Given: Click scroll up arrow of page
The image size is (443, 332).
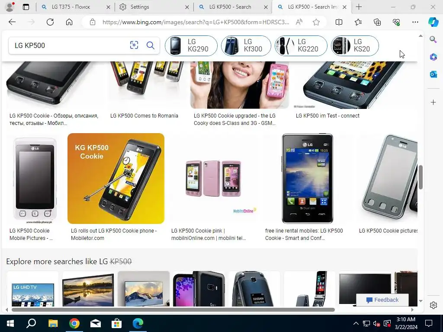Looking at the screenshot, I should (421, 35).
